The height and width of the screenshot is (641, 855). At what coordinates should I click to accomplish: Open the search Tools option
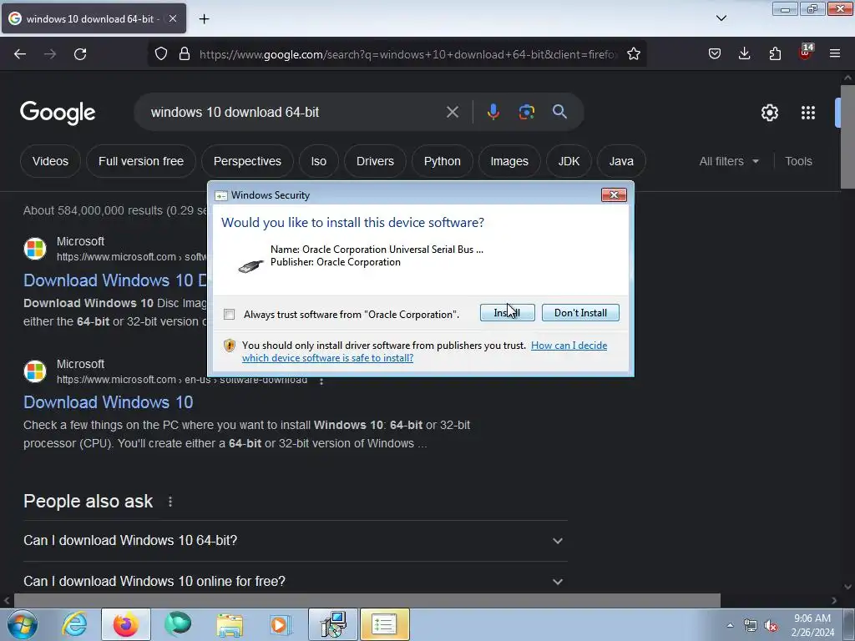(x=798, y=161)
